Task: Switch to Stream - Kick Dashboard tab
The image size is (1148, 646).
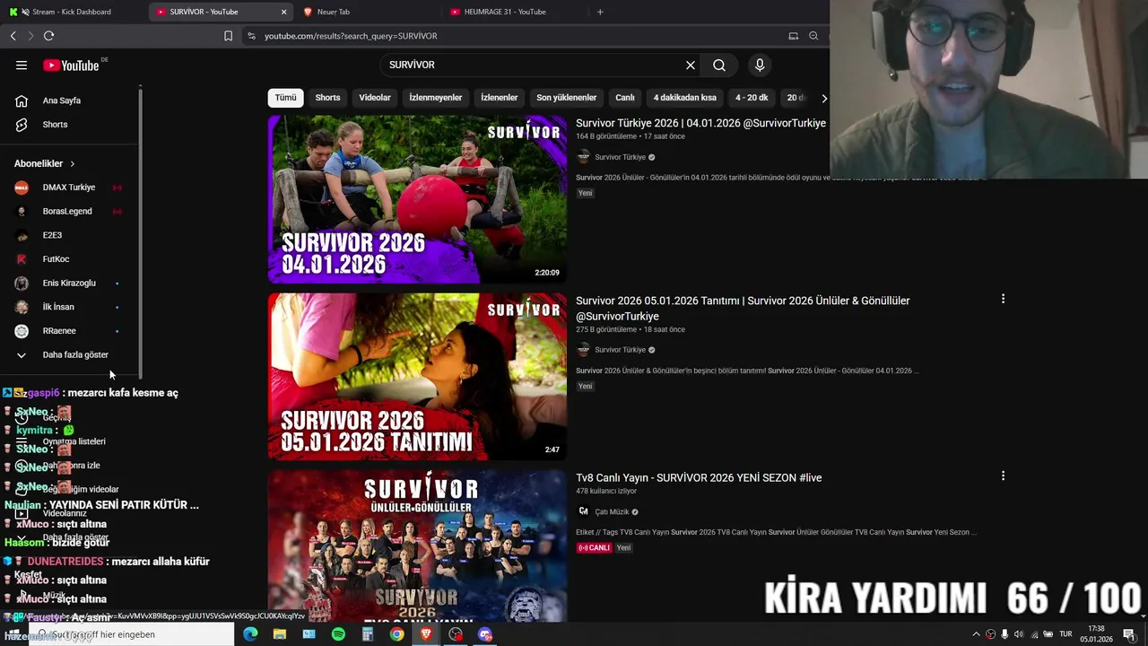Action: click(x=72, y=12)
